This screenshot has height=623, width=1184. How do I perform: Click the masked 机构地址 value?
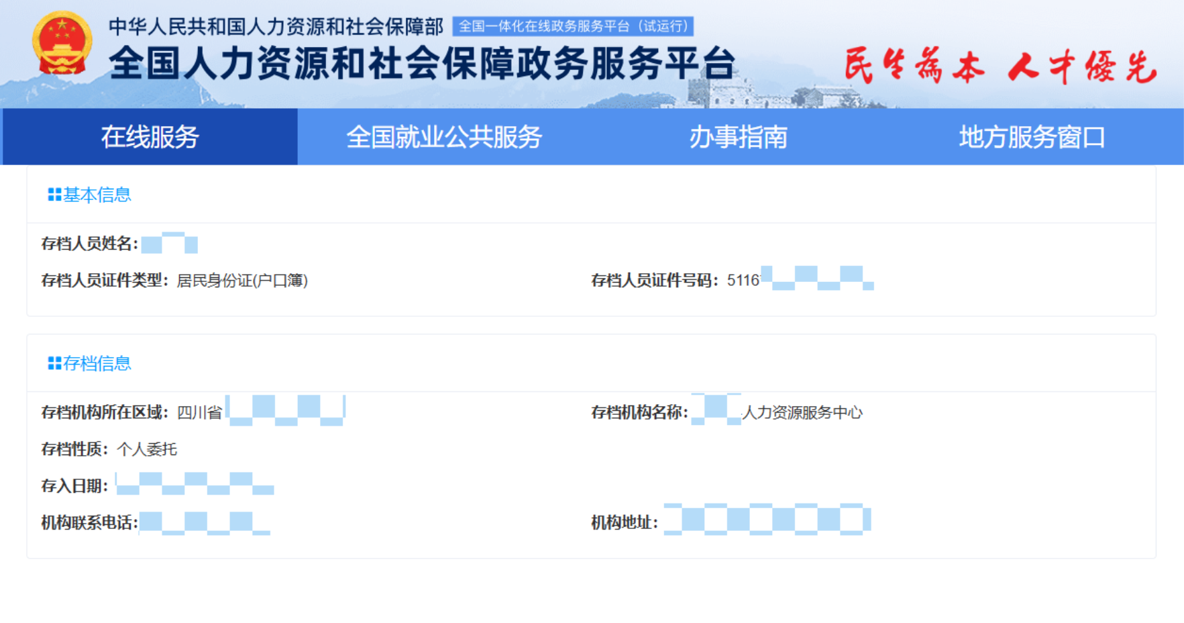(767, 520)
